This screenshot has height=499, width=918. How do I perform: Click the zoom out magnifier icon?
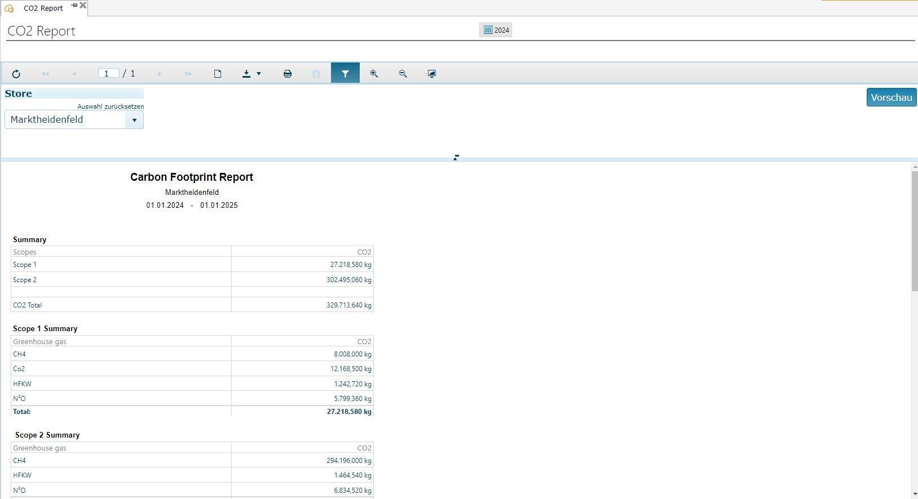403,74
